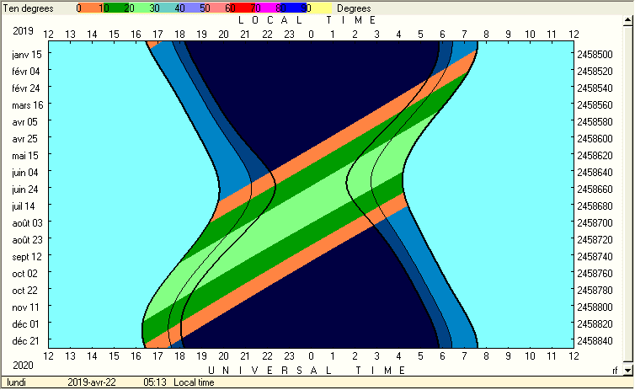Click the Julian date 2458800 label

tap(595, 307)
